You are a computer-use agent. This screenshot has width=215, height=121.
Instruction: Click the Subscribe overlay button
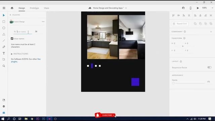coord(105,115)
